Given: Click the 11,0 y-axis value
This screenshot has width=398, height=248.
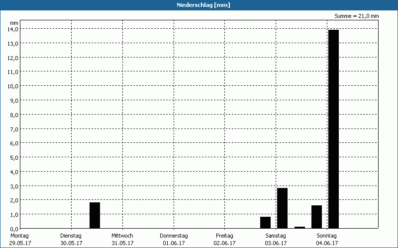Looking at the screenshot, I should (x=13, y=72).
